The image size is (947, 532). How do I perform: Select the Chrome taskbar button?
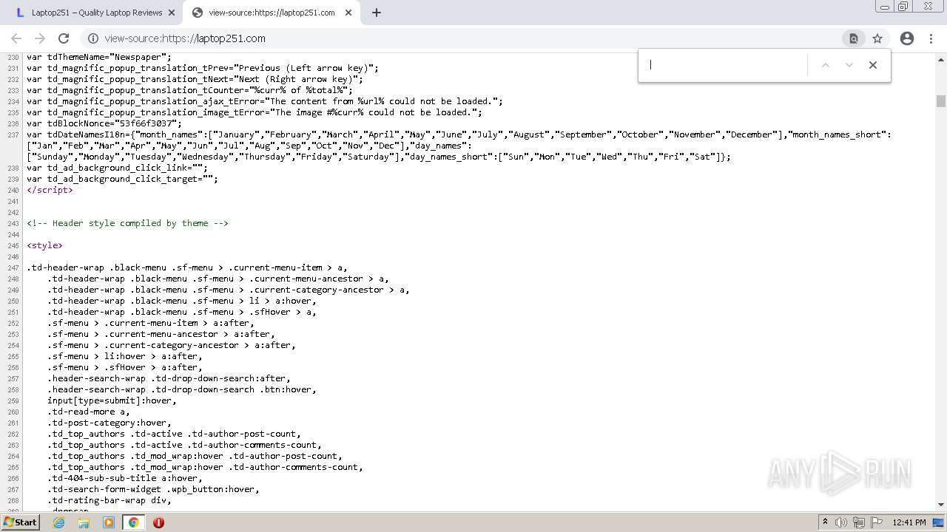(x=133, y=522)
